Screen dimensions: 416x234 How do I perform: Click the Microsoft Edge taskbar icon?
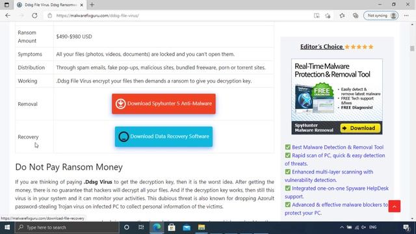click(157, 227)
